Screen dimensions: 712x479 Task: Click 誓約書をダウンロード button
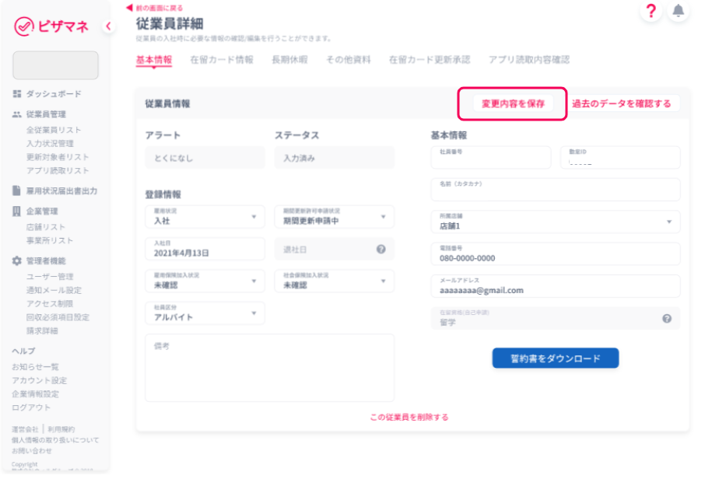click(555, 358)
